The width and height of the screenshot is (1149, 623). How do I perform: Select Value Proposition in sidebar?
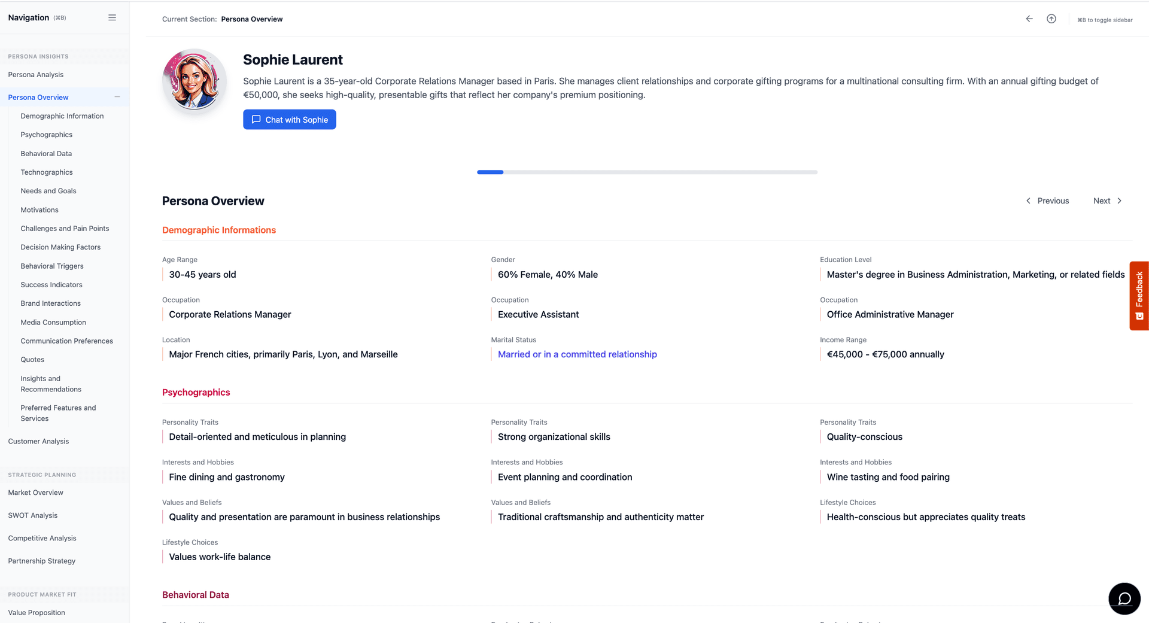pyautogui.click(x=37, y=612)
